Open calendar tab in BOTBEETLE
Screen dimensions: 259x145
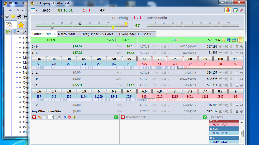point(9,25)
